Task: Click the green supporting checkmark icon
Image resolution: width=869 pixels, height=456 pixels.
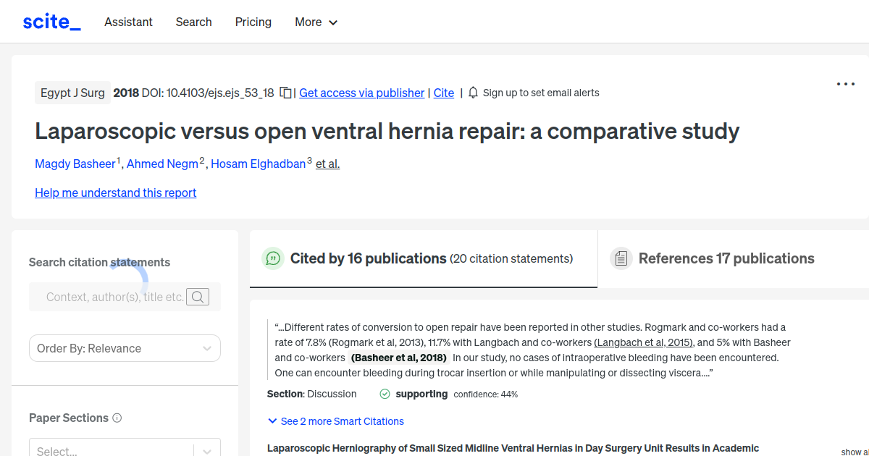Action: click(x=384, y=394)
